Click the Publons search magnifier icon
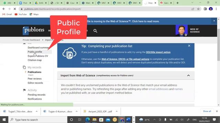 pyautogui.click(x=95, y=31)
